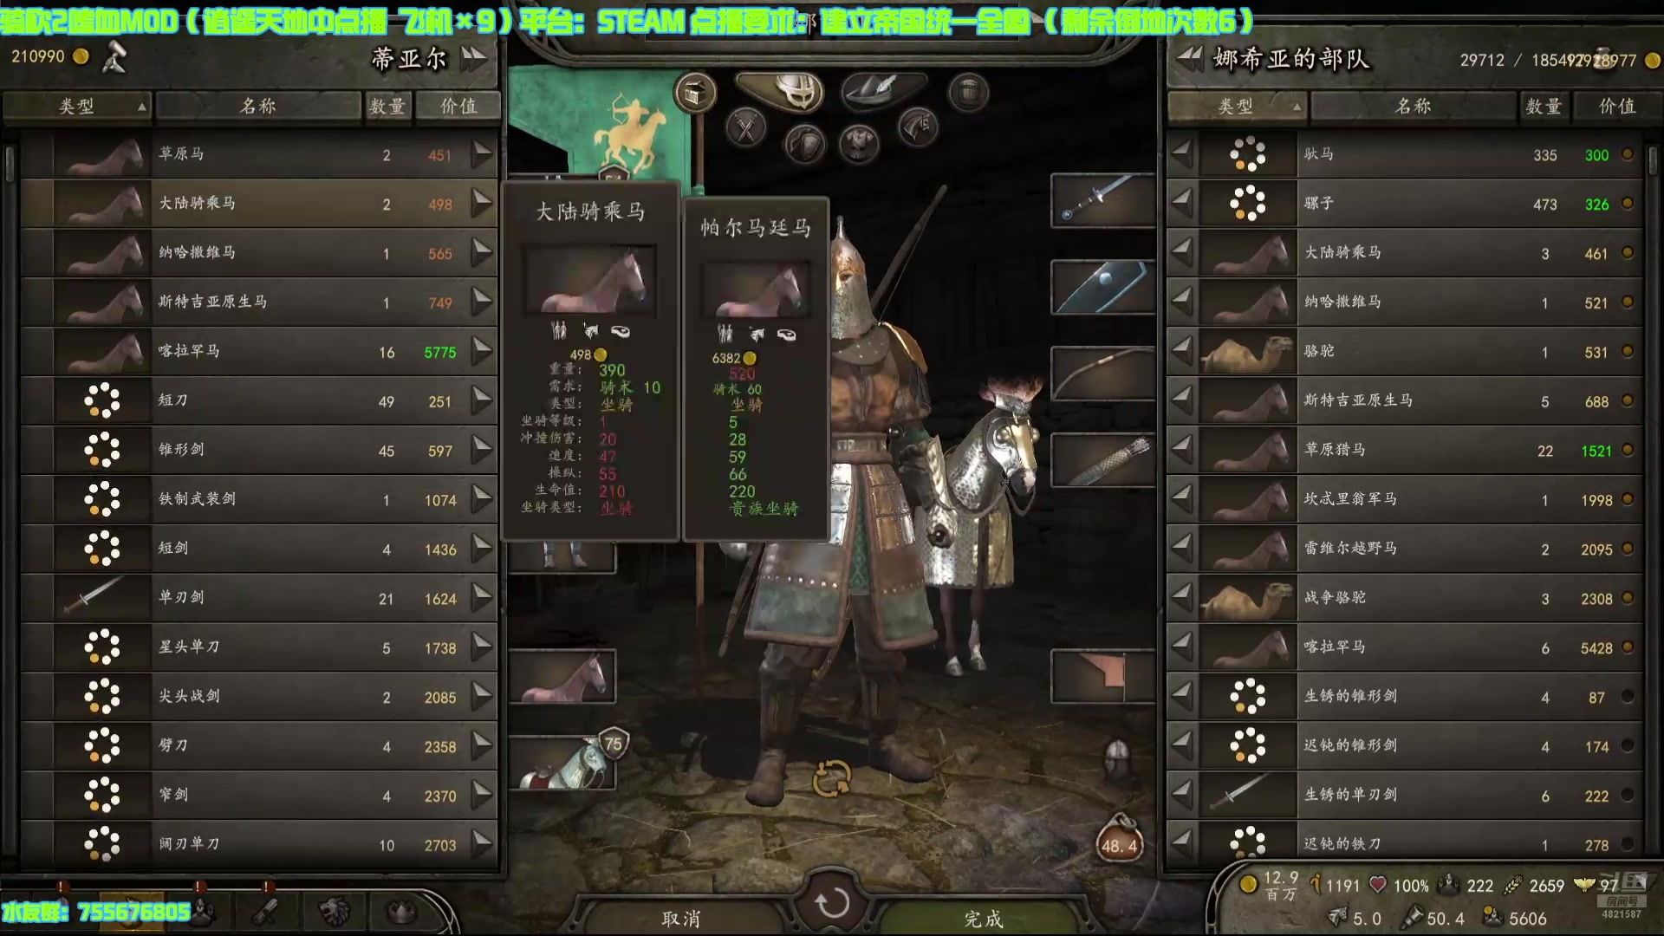Screen dimensions: 1664x936
Task: Take 战争骆驼 with its left arrow
Action: point(1182,598)
